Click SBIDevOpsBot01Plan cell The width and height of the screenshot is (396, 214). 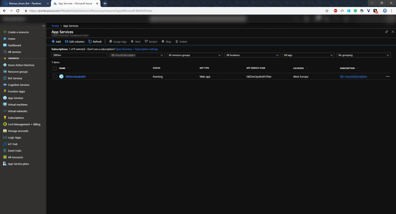point(259,76)
